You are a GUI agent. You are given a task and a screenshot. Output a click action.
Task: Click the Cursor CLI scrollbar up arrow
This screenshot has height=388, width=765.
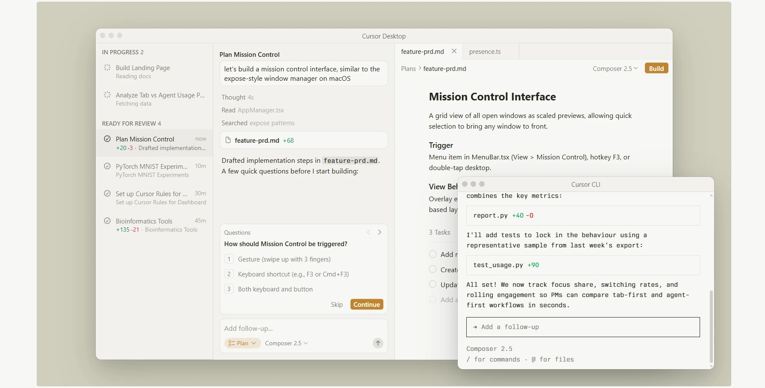tap(711, 195)
